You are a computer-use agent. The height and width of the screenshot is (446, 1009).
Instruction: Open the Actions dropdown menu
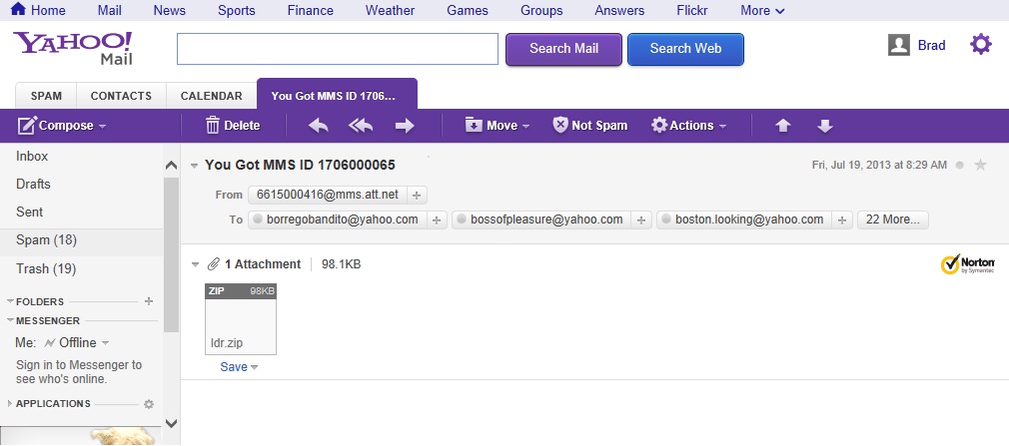click(688, 126)
